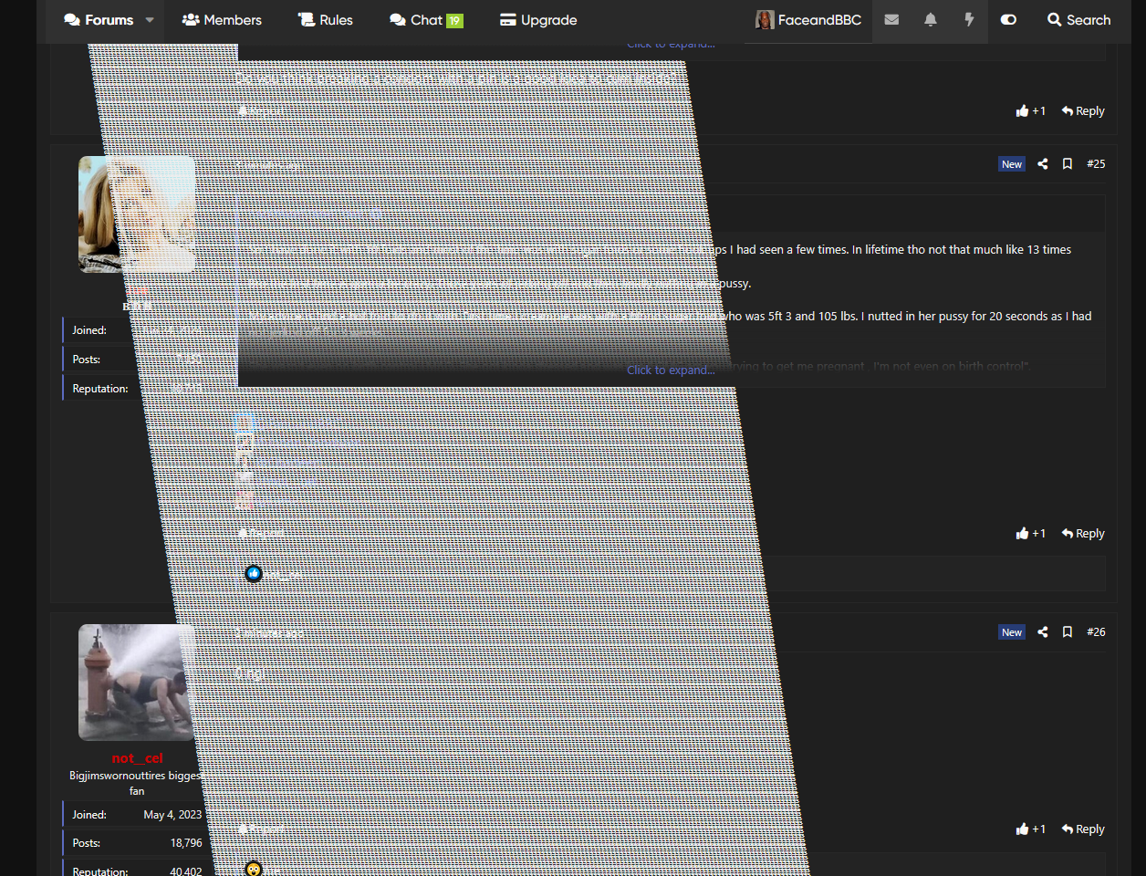This screenshot has height=876, width=1146.
Task: Bookmark post #25
Action: 1067,164
